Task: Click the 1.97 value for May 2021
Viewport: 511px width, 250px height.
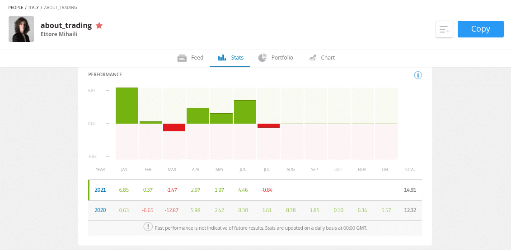Action: (x=219, y=190)
